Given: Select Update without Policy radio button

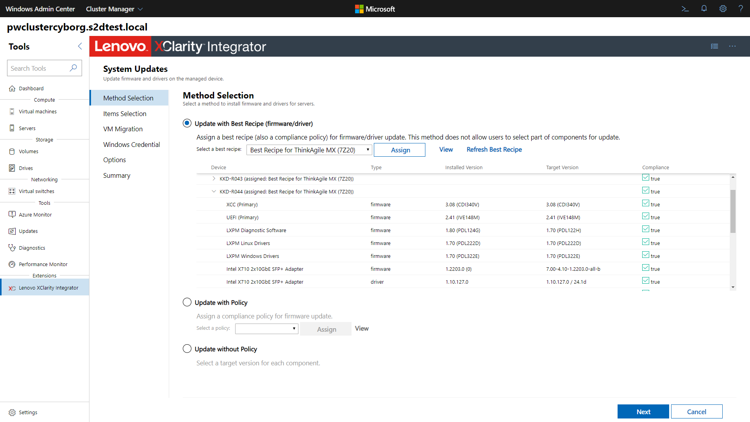Looking at the screenshot, I should [187, 349].
